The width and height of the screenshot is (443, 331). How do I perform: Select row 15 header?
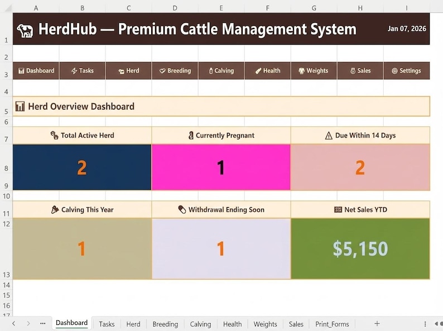pos(6,295)
